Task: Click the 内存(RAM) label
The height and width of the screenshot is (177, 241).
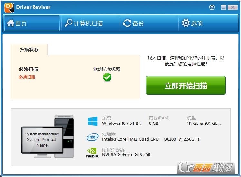Action: (159, 118)
